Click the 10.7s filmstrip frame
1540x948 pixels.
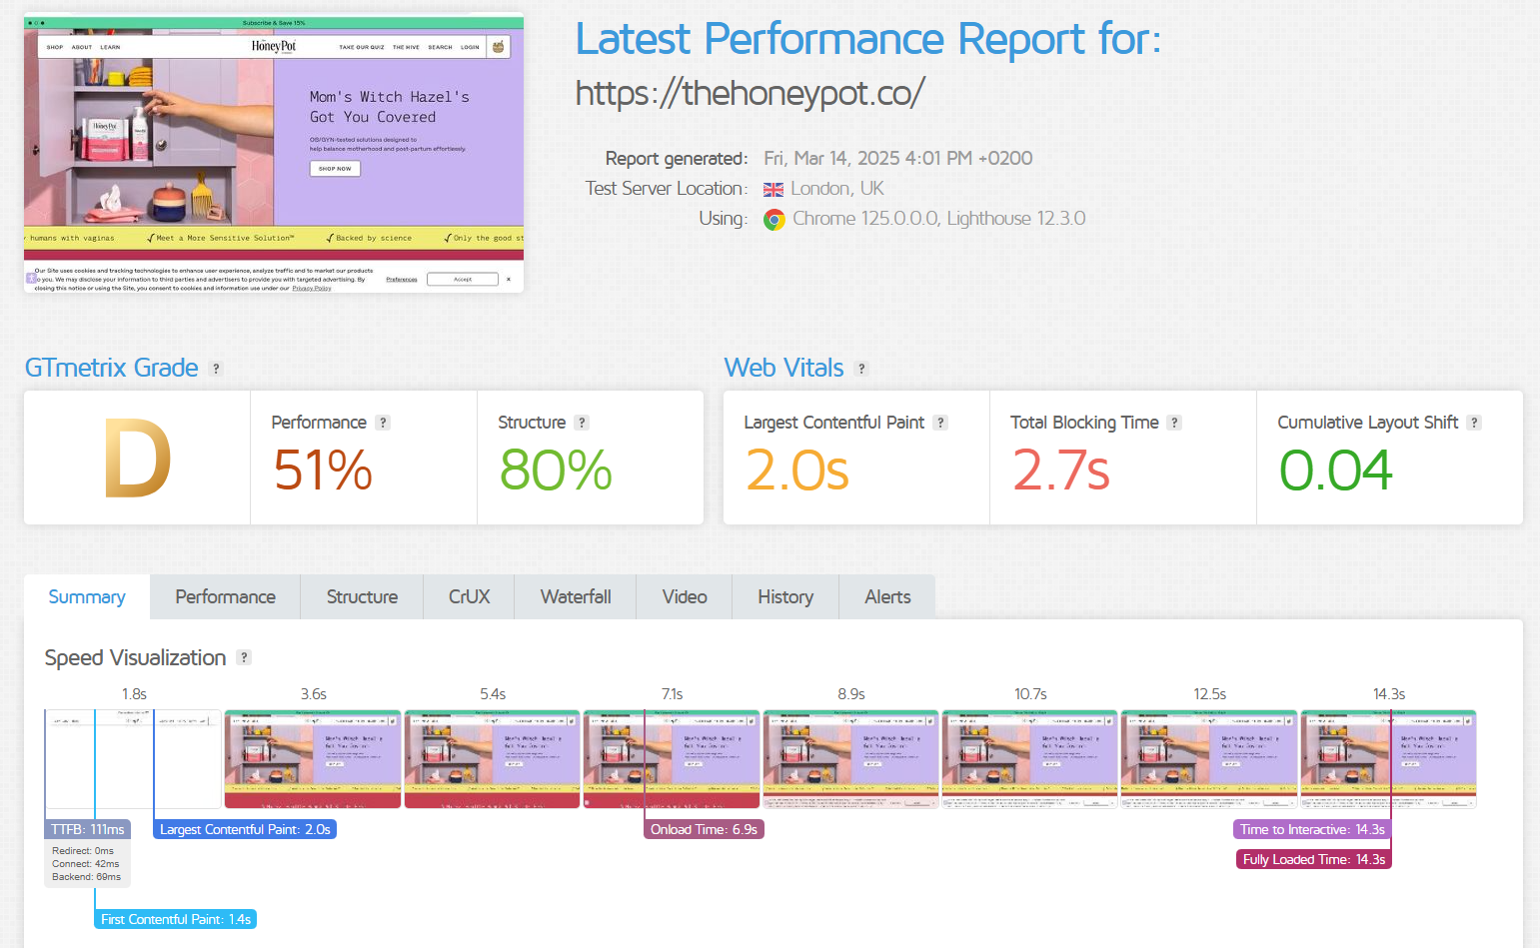1030,759
